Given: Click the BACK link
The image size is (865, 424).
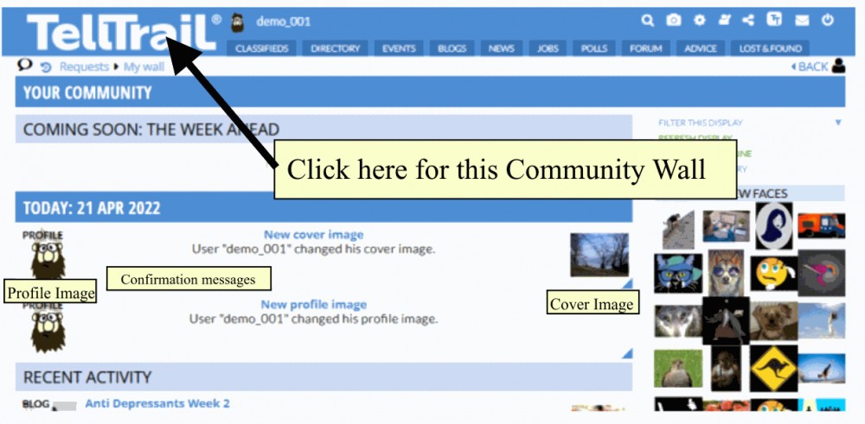Looking at the screenshot, I should [810, 66].
